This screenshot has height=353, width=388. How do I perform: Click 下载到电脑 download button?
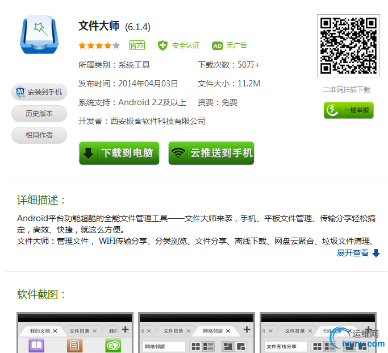point(119,153)
